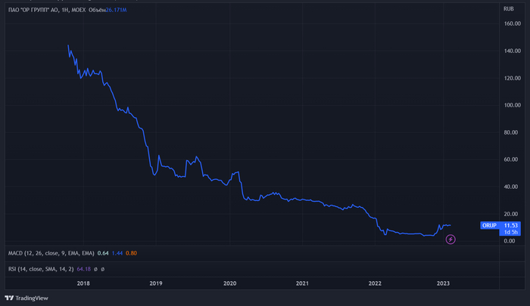Click the RUB currency label
This screenshot has height=306, width=530.
click(x=508, y=9)
